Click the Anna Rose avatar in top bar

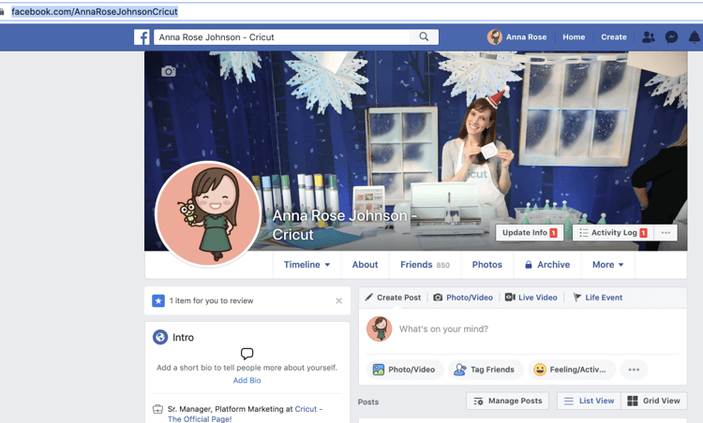pos(495,37)
